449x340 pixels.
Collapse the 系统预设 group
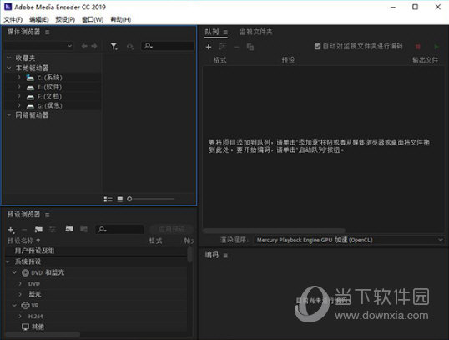pos(8,261)
